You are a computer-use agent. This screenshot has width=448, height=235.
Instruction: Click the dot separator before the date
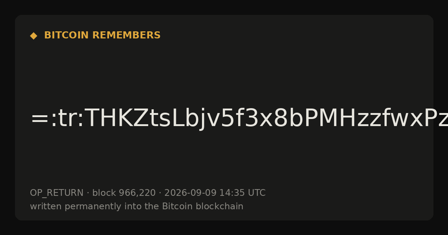pyautogui.click(x=160, y=193)
